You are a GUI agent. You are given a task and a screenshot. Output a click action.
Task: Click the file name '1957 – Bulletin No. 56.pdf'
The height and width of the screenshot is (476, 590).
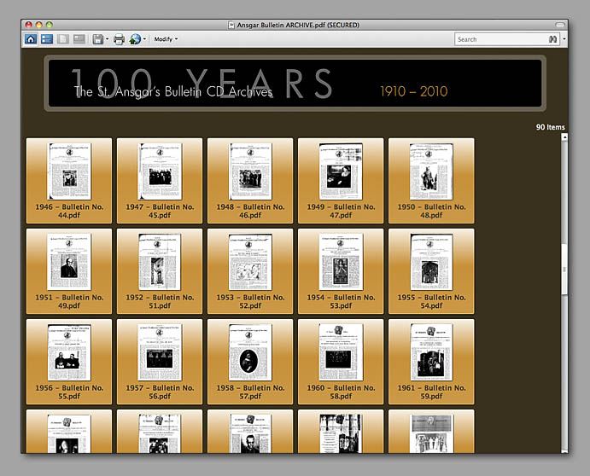160,392
